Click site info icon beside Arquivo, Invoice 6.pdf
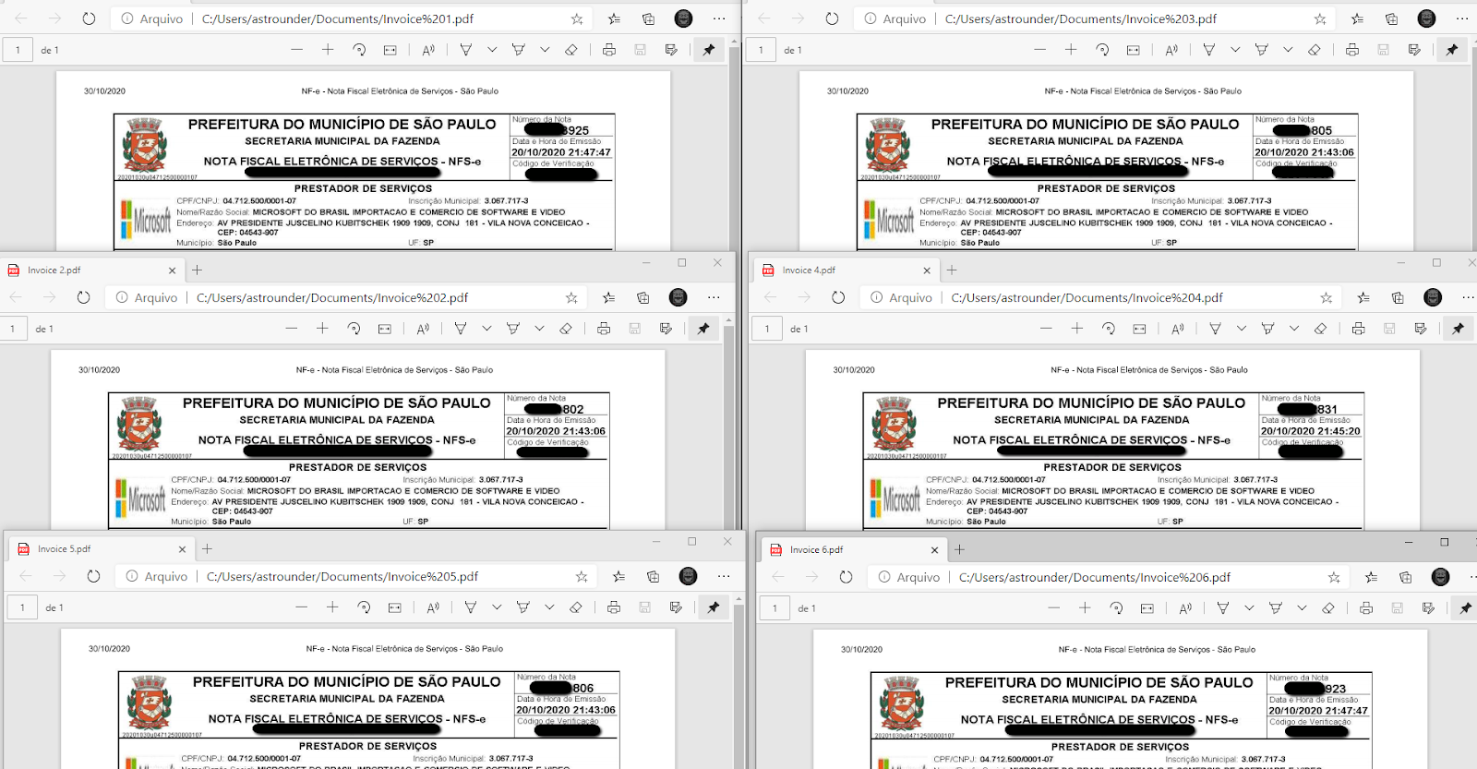 [884, 577]
